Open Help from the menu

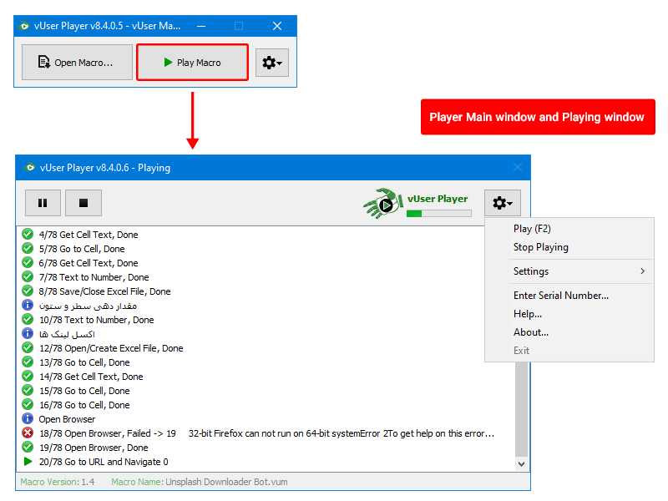click(528, 314)
